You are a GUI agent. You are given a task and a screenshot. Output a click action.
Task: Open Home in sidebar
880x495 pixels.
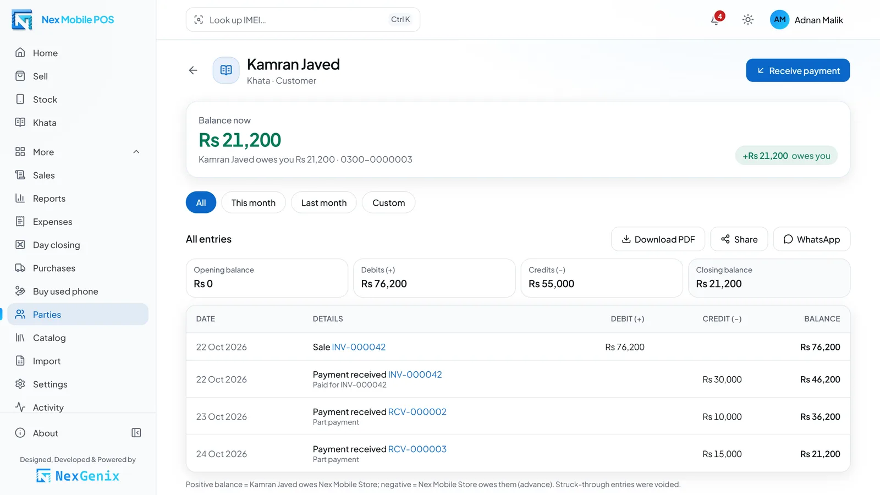(78, 53)
